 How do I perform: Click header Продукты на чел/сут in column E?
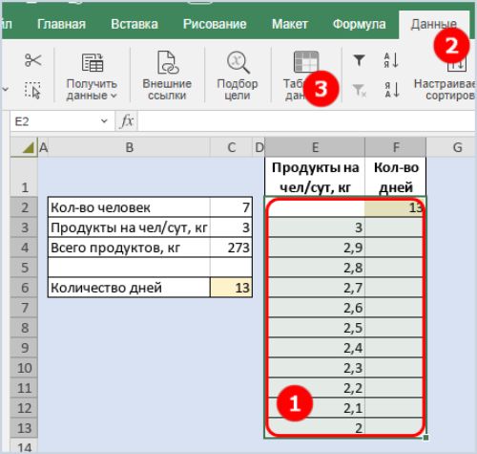315,177
